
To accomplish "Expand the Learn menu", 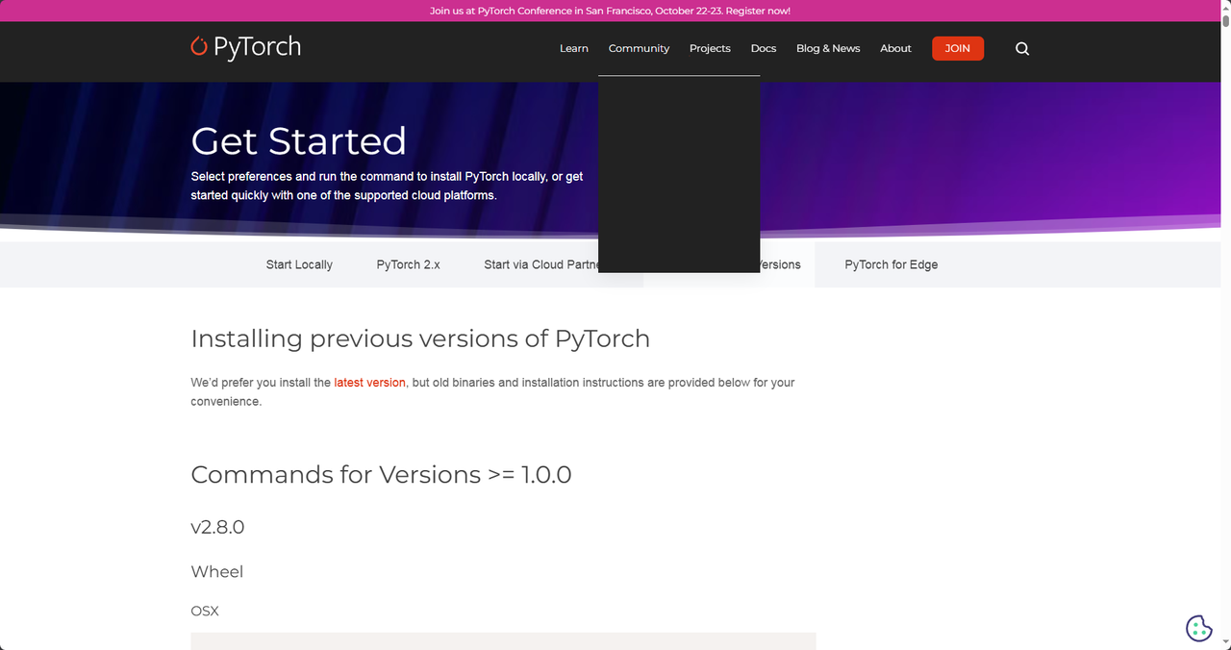I will [573, 49].
